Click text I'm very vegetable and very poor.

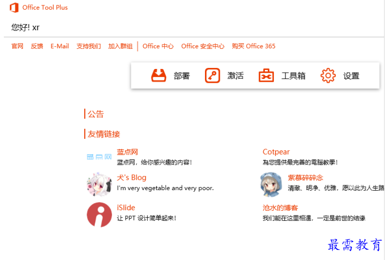pos(165,188)
